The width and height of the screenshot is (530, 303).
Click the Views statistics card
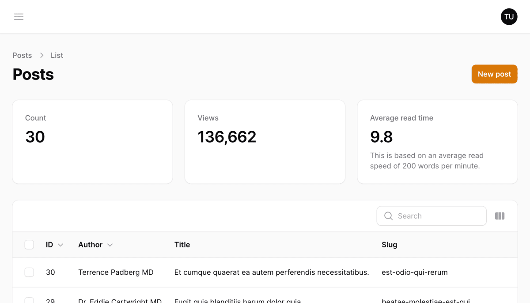click(x=265, y=141)
